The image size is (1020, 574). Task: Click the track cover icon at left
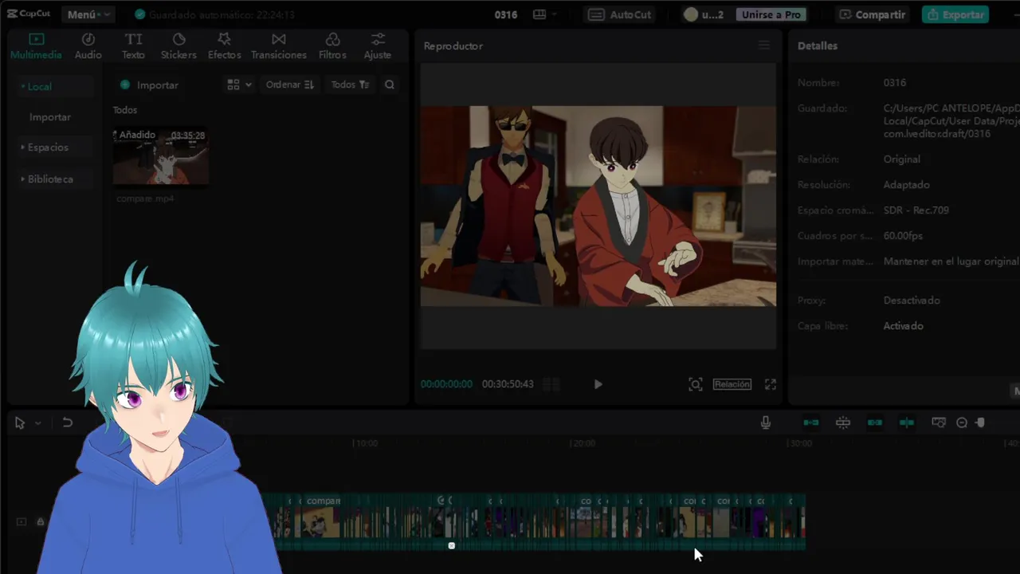tap(22, 522)
